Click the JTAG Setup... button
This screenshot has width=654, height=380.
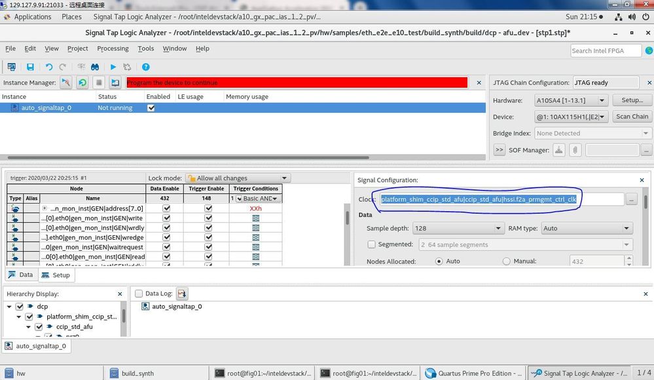pyautogui.click(x=632, y=100)
